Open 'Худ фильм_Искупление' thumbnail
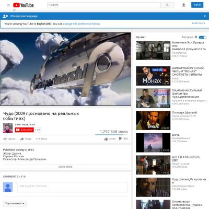209x209 pixels. tap(153, 187)
